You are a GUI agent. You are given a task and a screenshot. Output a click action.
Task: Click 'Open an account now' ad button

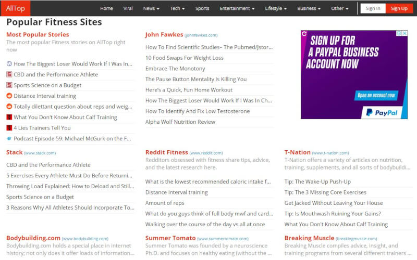[376, 95]
